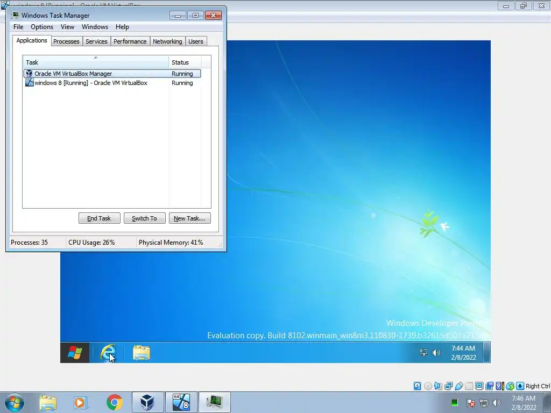This screenshot has height=413, width=551.
Task: Click the VirtualBox hard disk activity indicator
Action: pos(417,386)
